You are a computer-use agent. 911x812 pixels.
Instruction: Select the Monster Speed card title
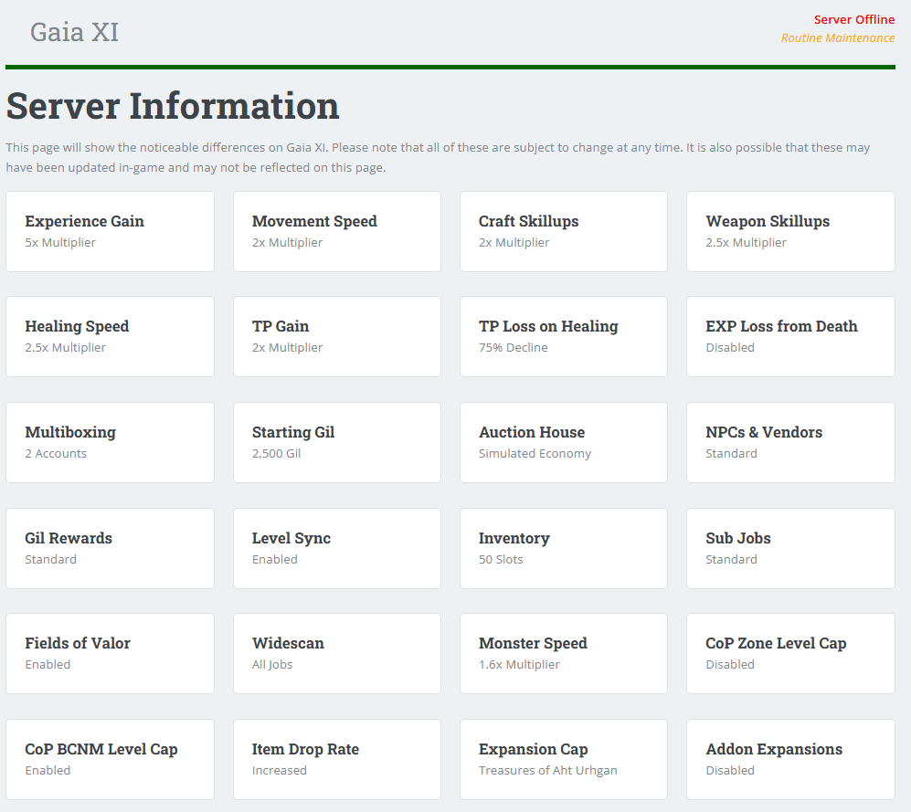click(533, 643)
